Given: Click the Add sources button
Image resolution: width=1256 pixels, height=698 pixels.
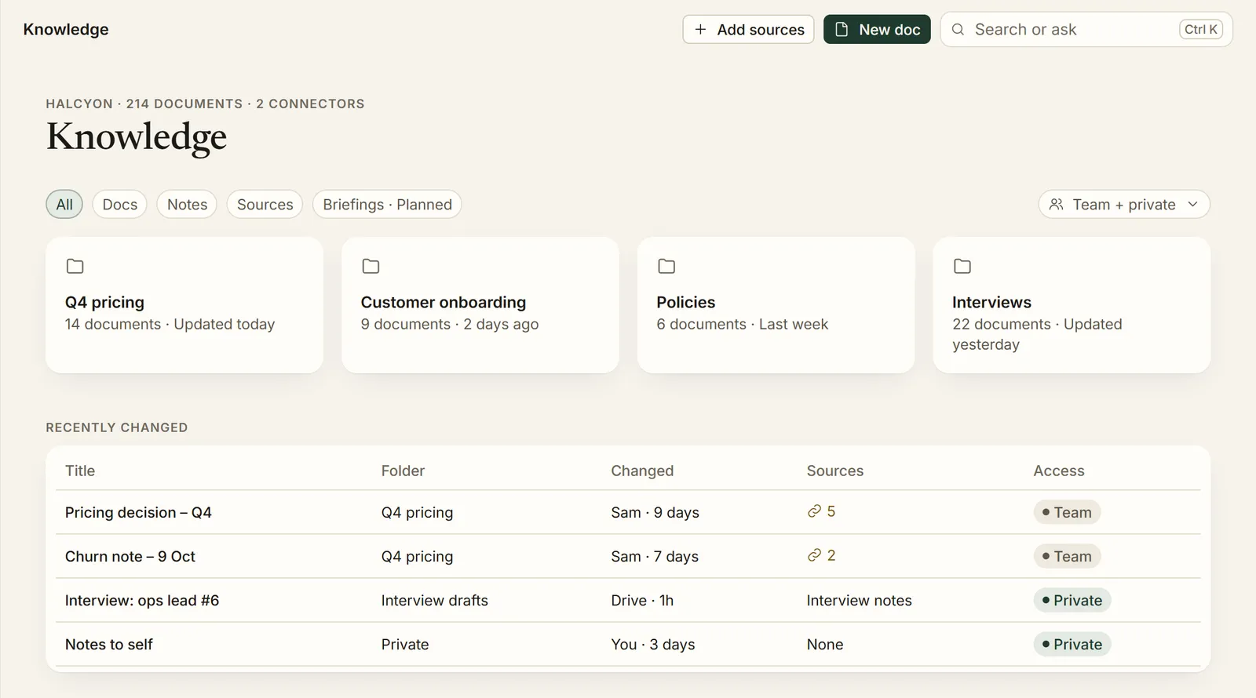Looking at the screenshot, I should click(x=749, y=30).
